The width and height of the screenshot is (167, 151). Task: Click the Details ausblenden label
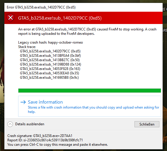tap(30, 124)
